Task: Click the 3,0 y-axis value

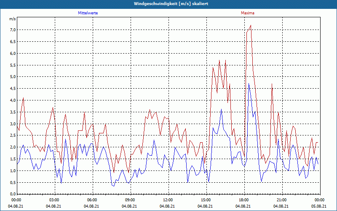Action: coord(13,124)
